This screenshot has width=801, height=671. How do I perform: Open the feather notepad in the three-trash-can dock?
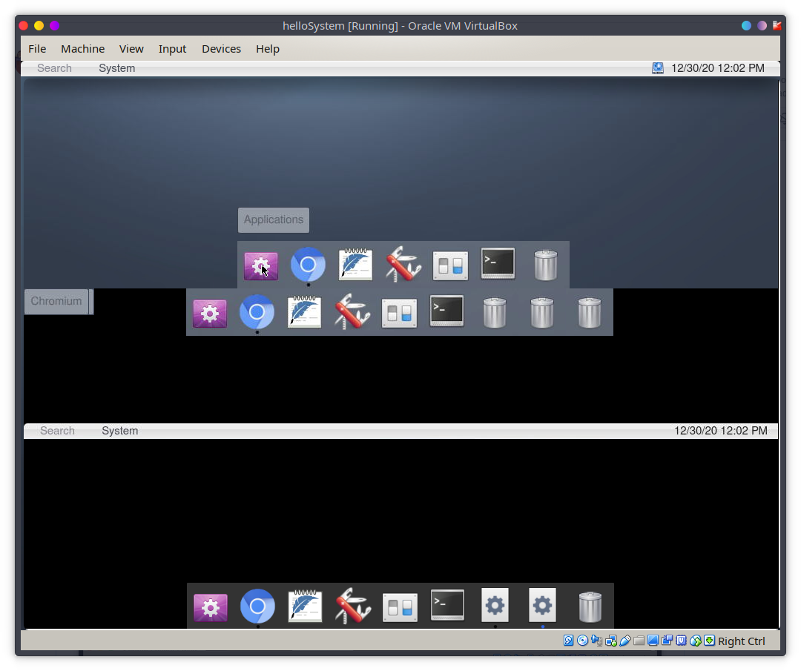305,311
